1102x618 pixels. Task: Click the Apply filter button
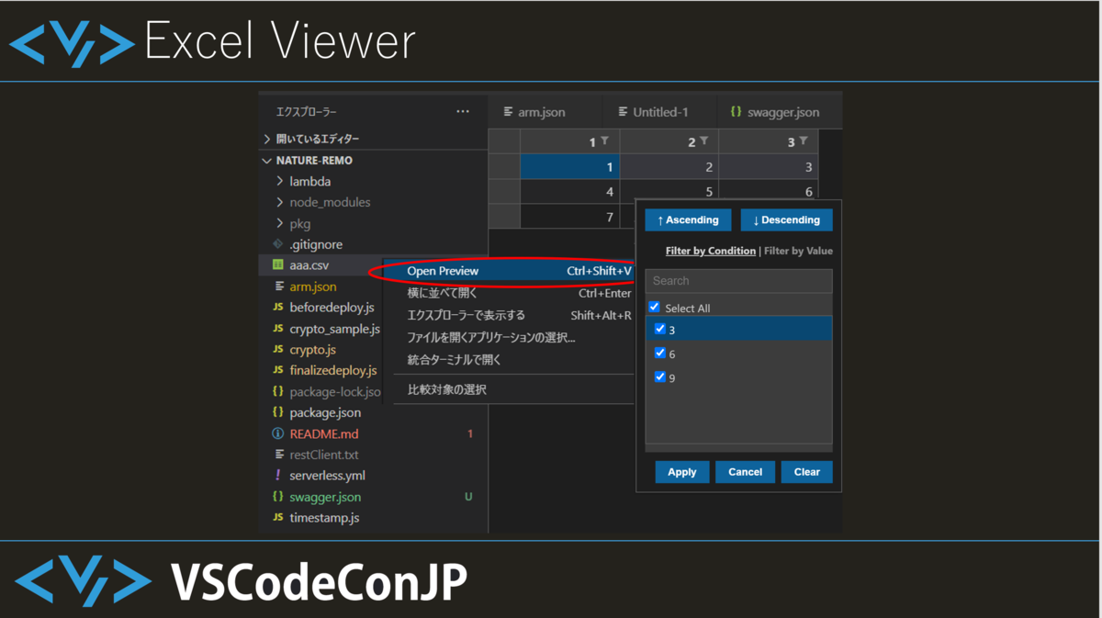[681, 472]
